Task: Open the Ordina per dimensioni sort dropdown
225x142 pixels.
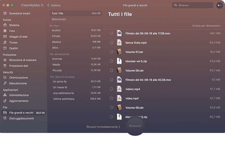Action: (x=207, y=26)
